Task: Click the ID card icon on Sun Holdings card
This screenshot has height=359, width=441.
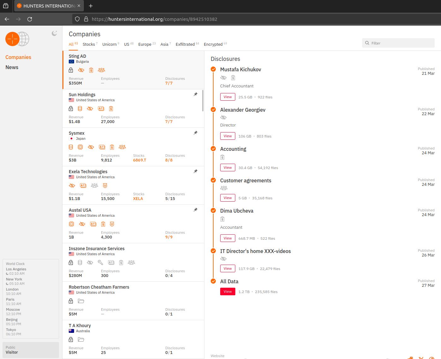Action: [101, 109]
